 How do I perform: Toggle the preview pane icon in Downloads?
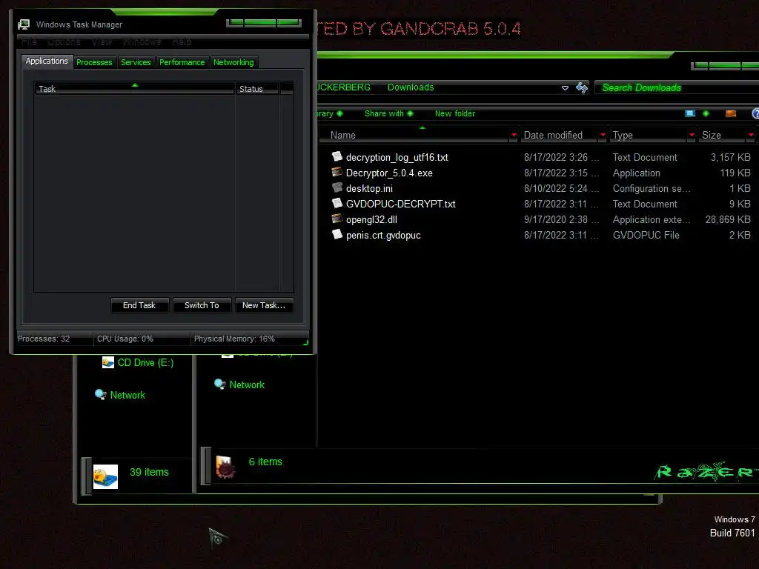730,113
